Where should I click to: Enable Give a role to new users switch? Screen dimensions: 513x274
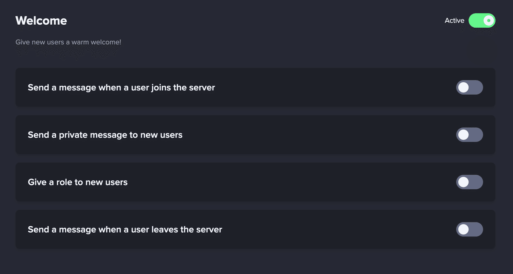469,182
